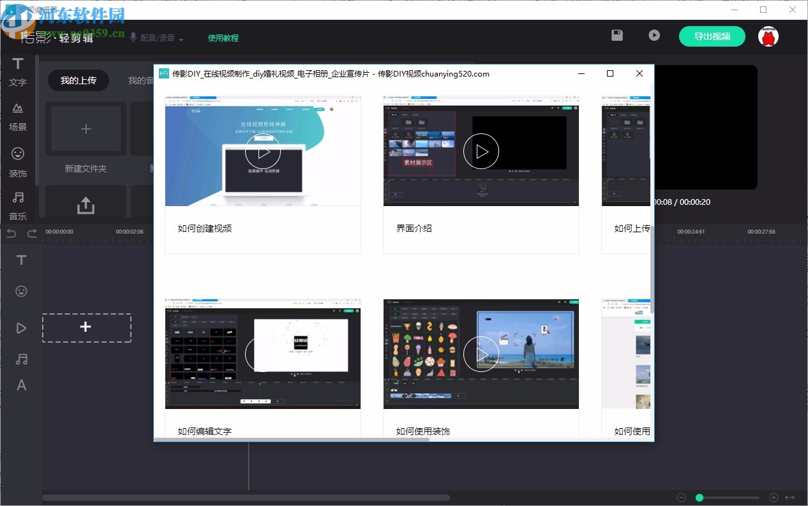Click the timeline horizontal scrollbar
This screenshot has width=808, height=506.
246,498
